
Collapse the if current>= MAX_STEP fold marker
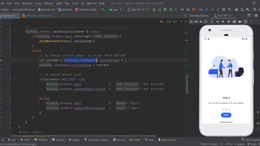tap(10, 79)
